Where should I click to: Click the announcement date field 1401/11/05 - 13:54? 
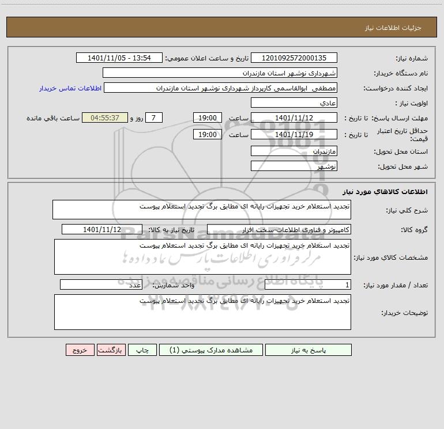pyautogui.click(x=119, y=58)
